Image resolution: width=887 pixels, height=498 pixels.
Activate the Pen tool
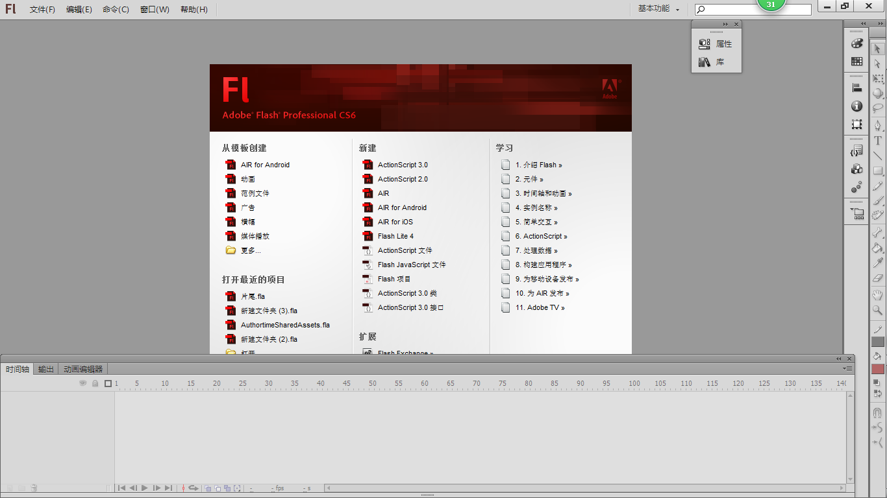click(877, 125)
